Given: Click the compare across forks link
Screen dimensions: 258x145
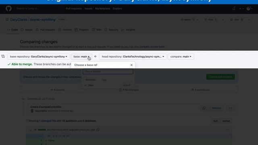Looking at the screenshot, I should (x=152, y=47).
